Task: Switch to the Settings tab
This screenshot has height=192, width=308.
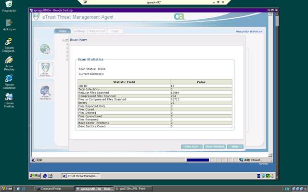Action: [x=79, y=31]
